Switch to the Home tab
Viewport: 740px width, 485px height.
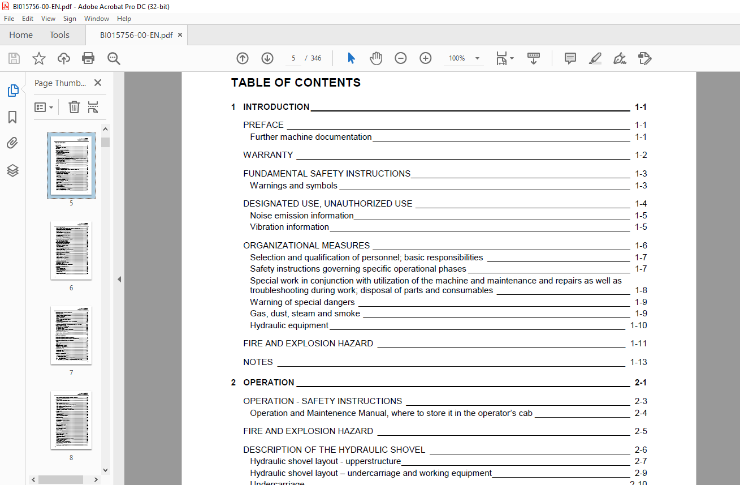pos(21,35)
